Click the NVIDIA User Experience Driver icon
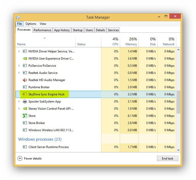Screen dimensions: 196x180 click(x=25, y=59)
